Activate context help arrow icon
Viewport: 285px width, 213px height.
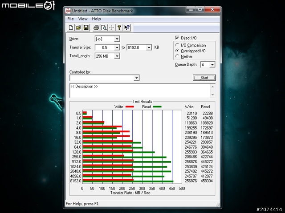pyautogui.click(x=127, y=28)
